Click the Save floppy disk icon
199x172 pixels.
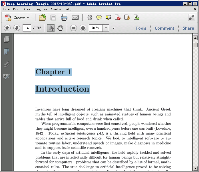(x=53, y=17)
